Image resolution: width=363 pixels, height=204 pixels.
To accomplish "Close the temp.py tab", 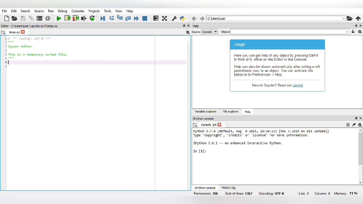I will click(x=23, y=32).
